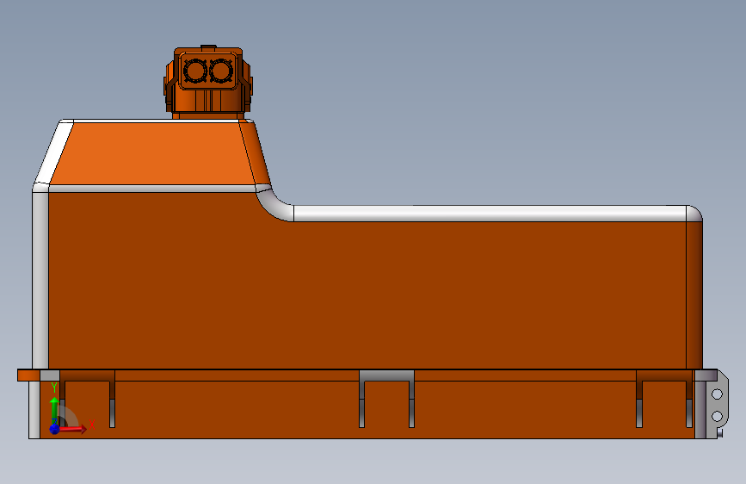Image resolution: width=746 pixels, height=484 pixels.
Task: Click the blue Z axis ball of triad
Action: coord(55,429)
